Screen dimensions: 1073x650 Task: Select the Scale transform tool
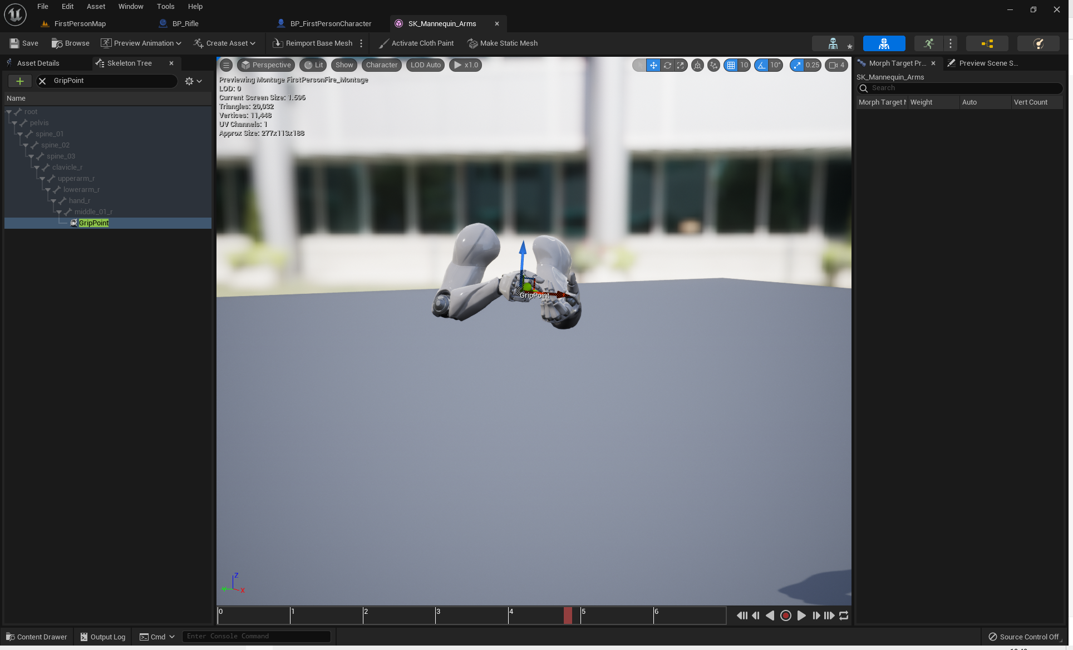click(681, 65)
